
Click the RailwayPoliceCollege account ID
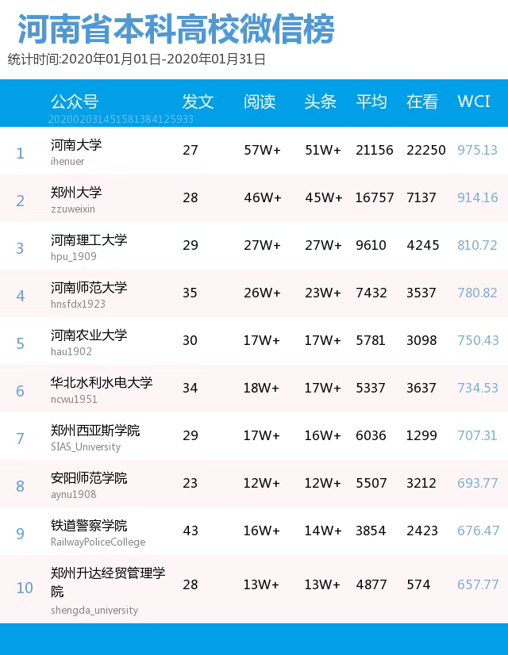tap(98, 542)
